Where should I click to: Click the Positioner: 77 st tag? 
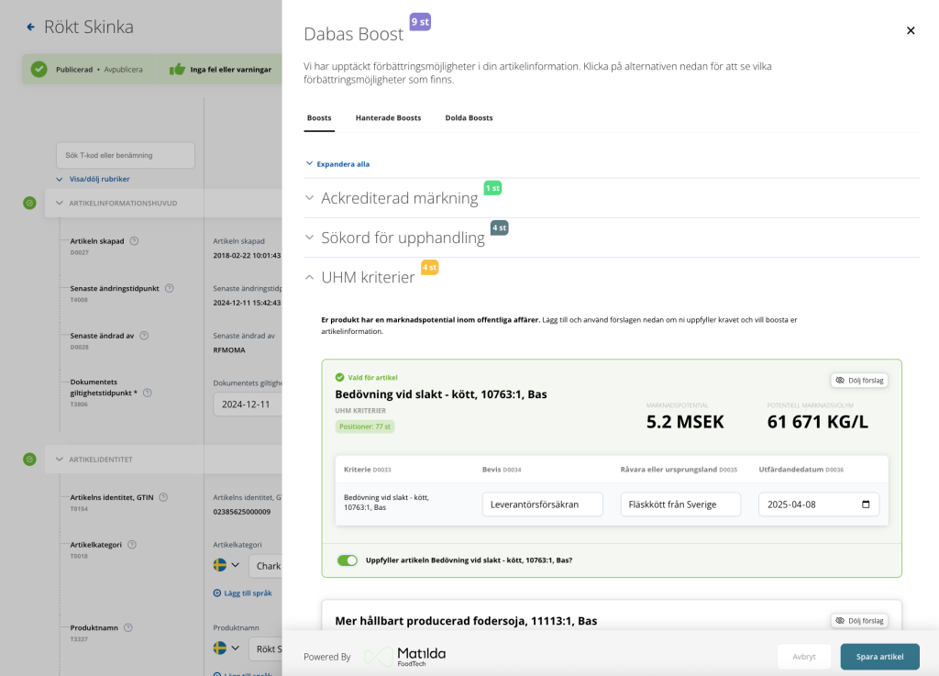click(365, 427)
